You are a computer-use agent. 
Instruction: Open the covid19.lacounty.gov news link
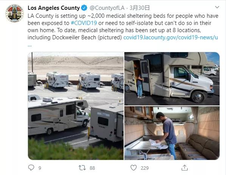point(171,37)
